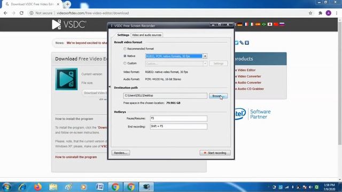Click the VSDC logo on the webpage

coord(69,25)
